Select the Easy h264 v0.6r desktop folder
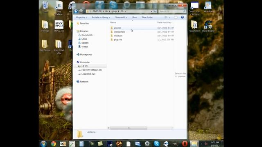The width and height of the screenshot is (262, 147). [59, 47]
